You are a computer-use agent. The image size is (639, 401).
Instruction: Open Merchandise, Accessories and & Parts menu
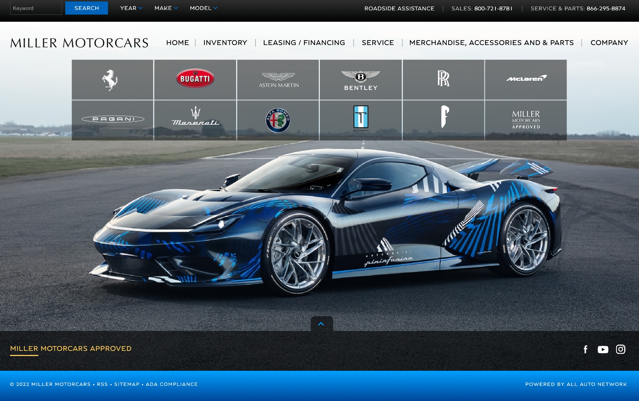click(x=491, y=43)
